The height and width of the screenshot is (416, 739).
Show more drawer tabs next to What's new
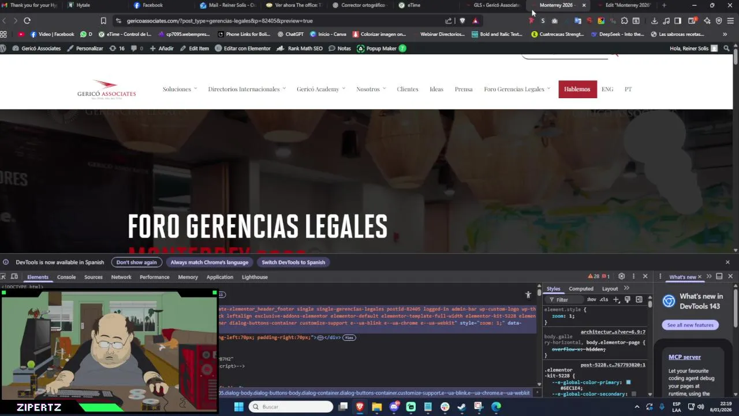pyautogui.click(x=709, y=277)
